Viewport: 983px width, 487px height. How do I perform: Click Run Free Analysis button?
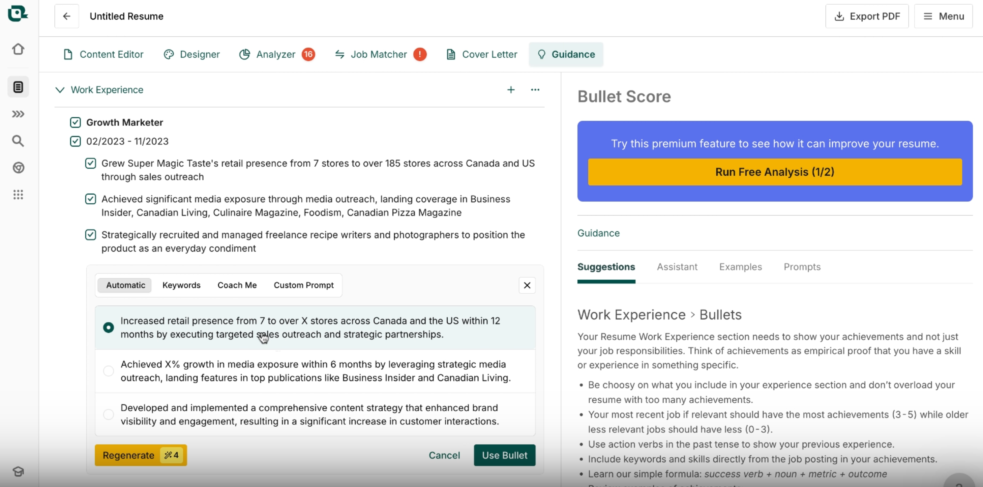[x=775, y=172]
